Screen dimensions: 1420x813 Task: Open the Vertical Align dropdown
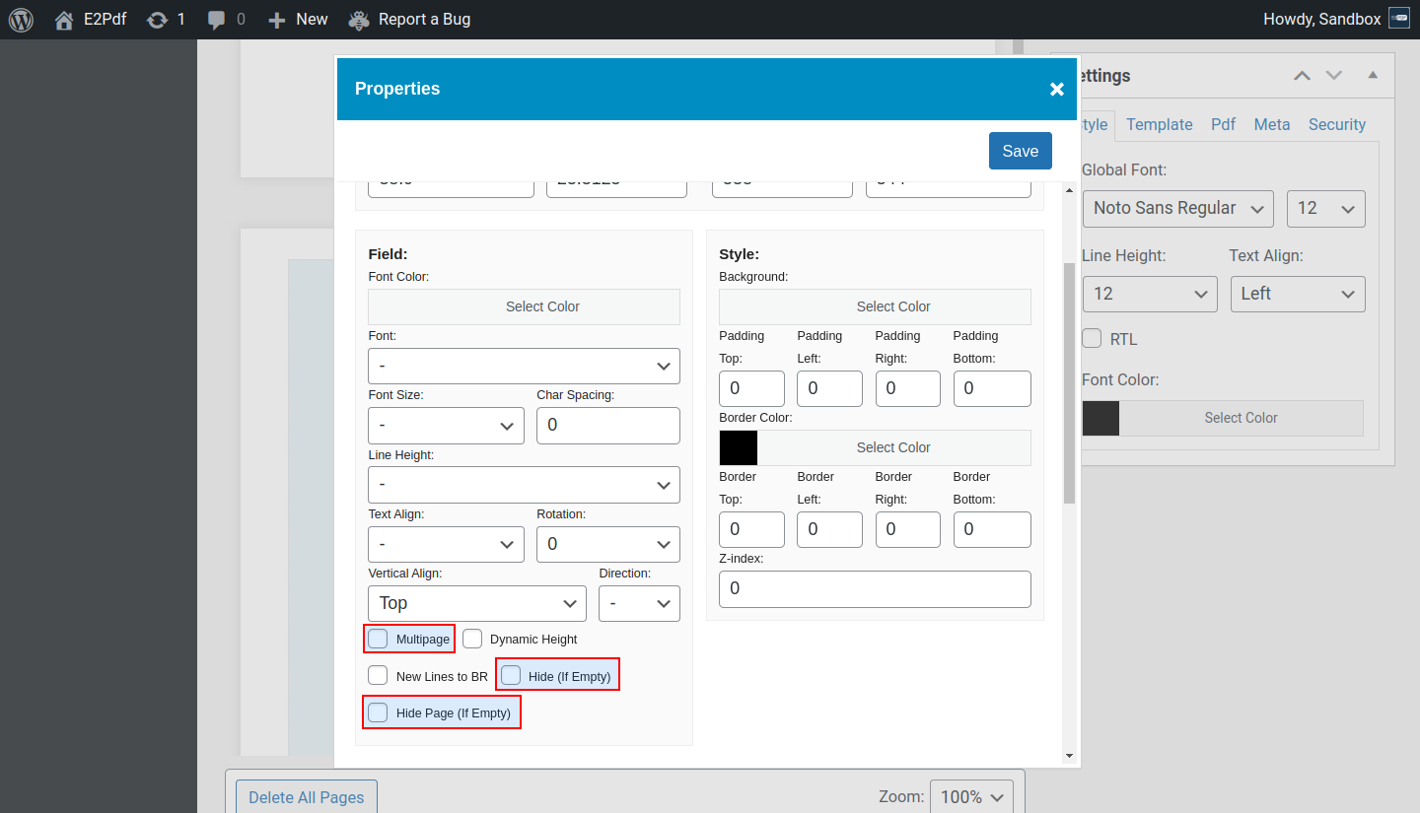[x=476, y=603]
